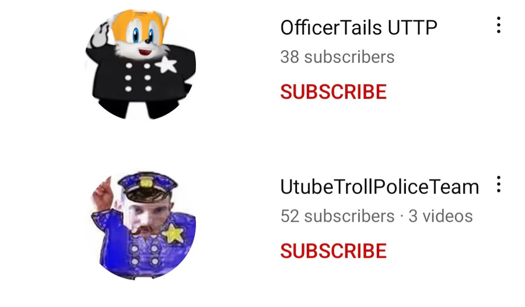525x307 pixels.
Task: Subscribe to the OfficerTails UTTP channel
Action: point(334,92)
